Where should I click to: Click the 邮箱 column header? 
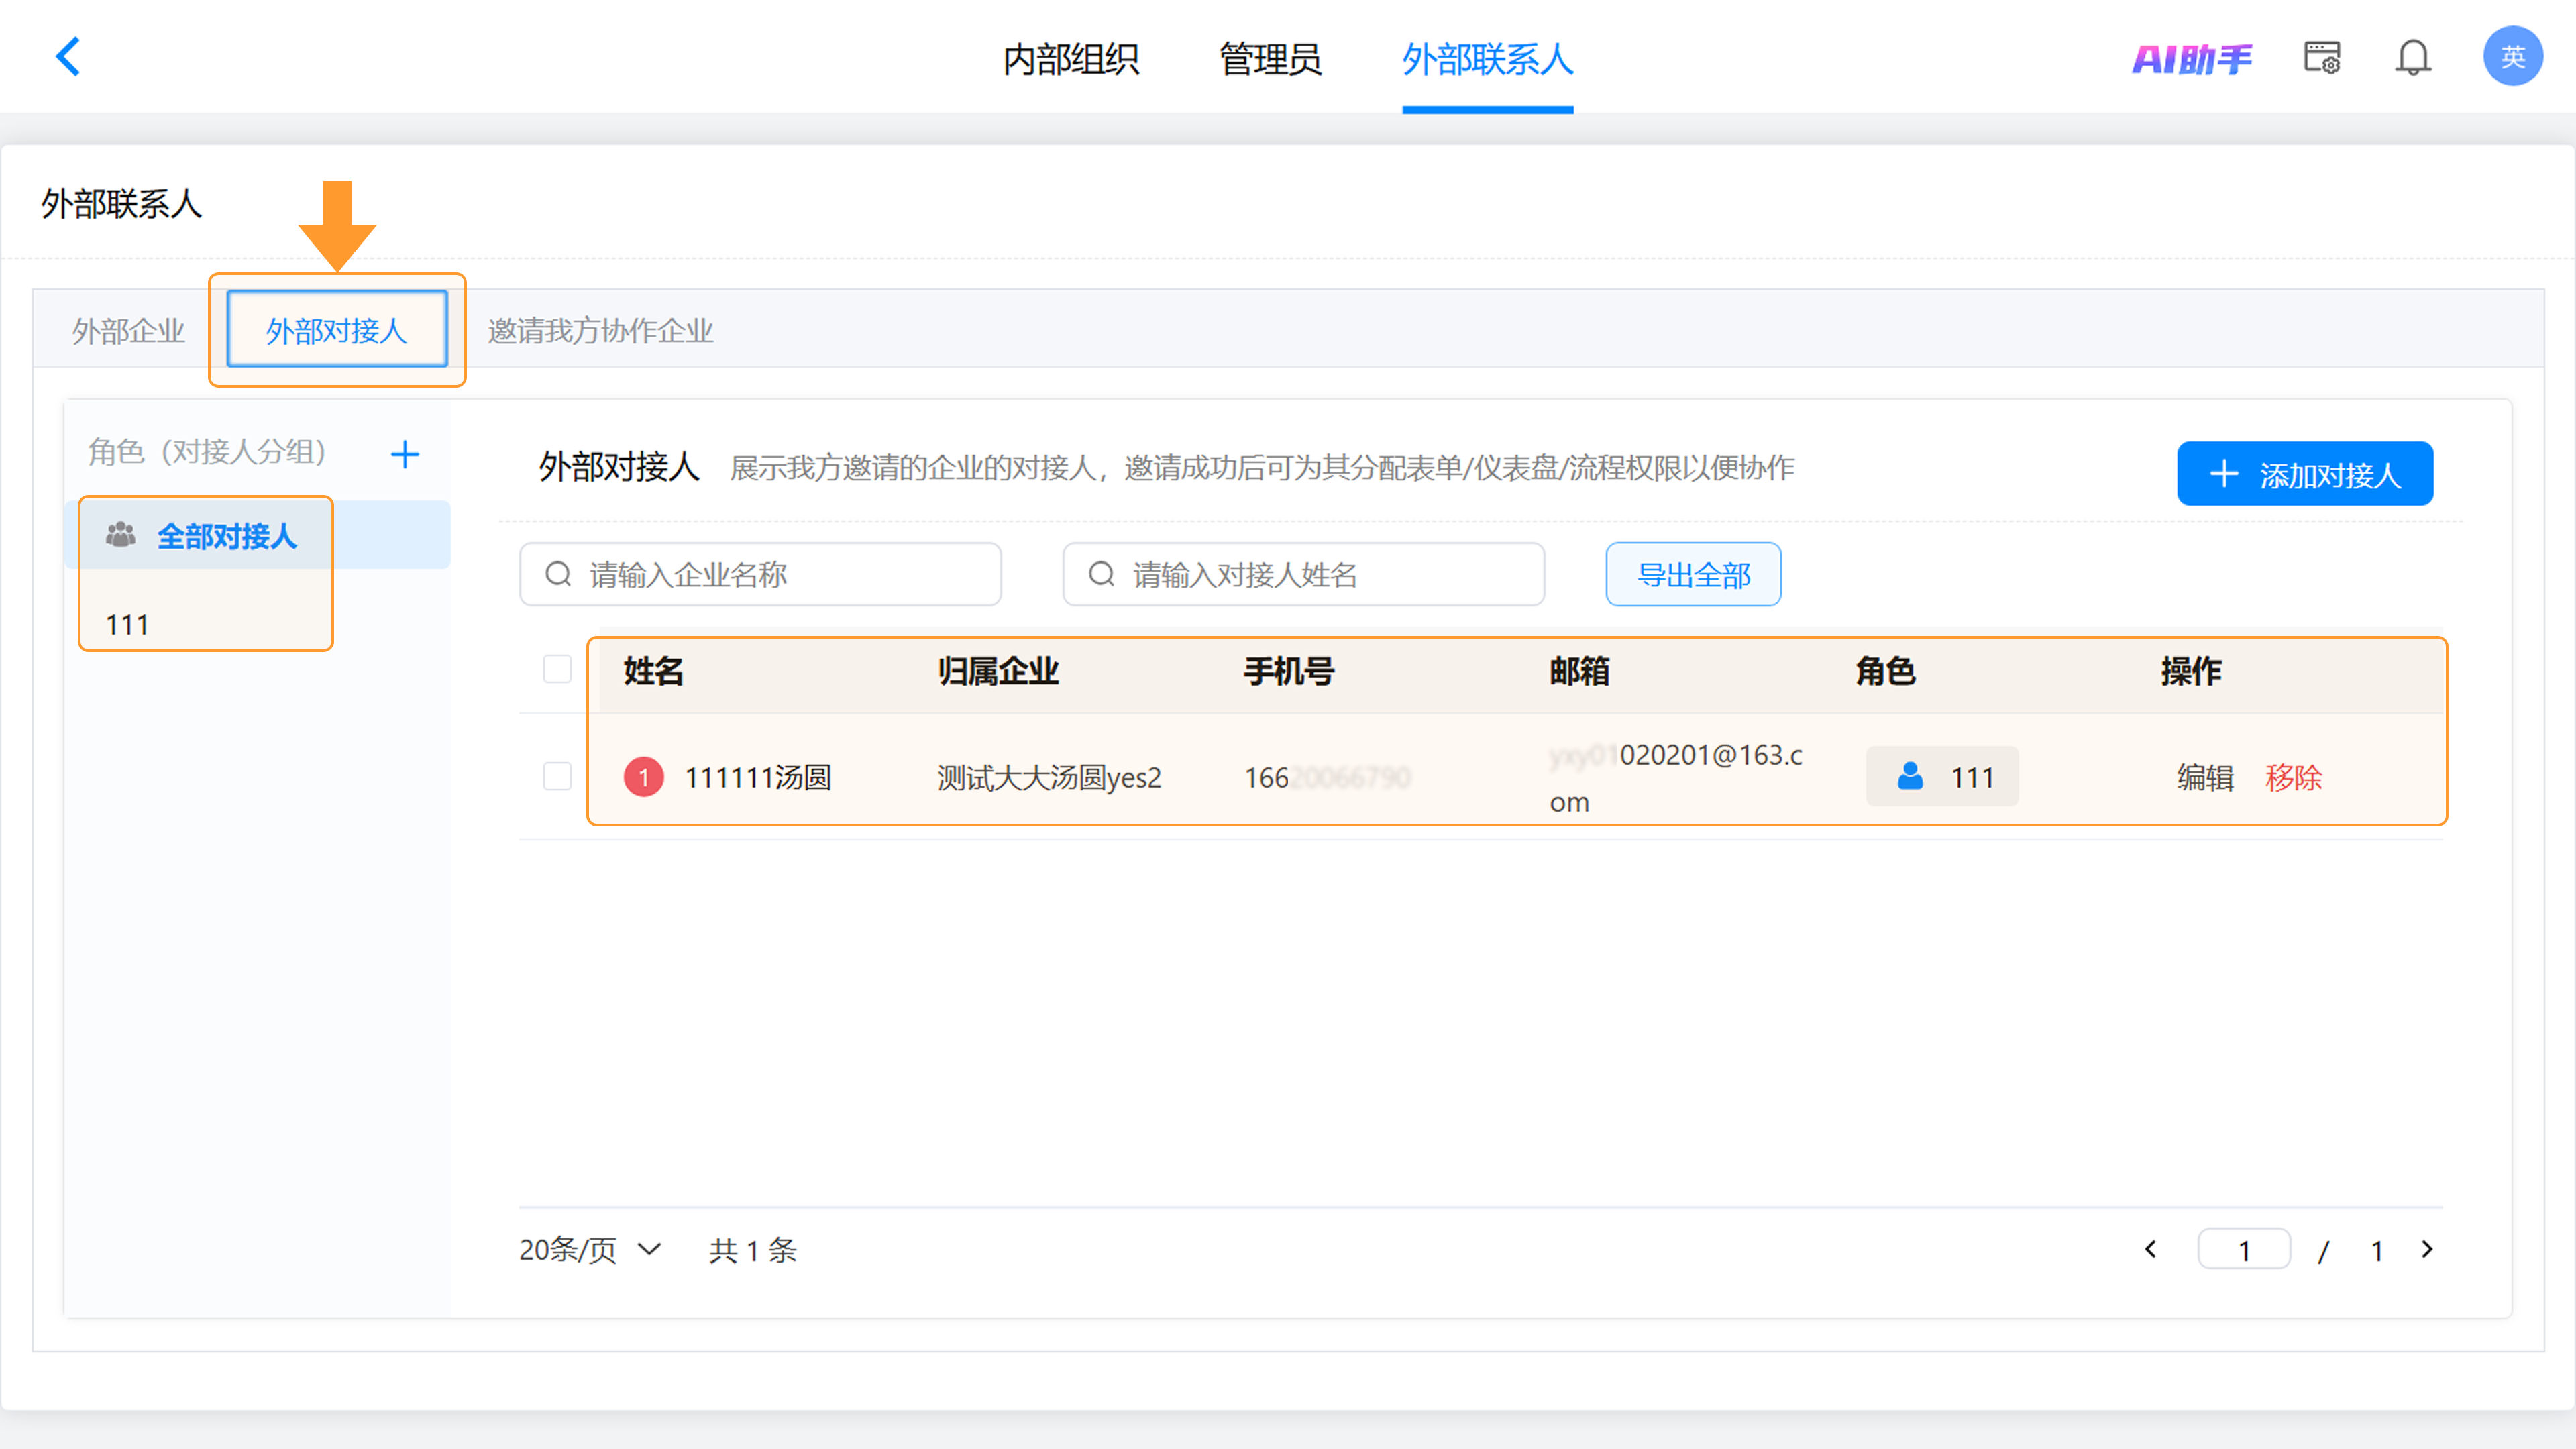(1579, 670)
